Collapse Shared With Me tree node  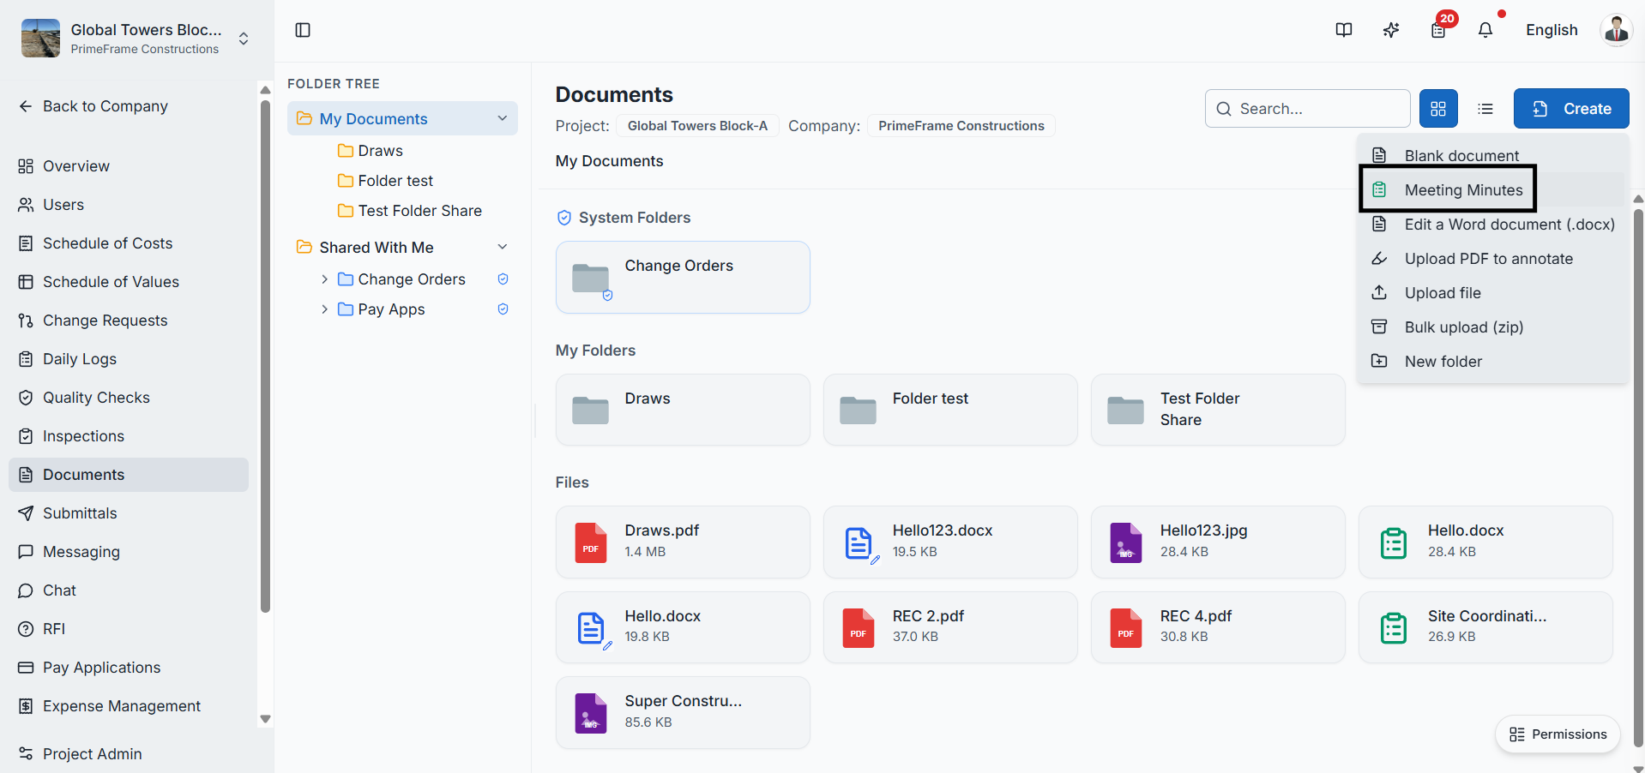[503, 247]
